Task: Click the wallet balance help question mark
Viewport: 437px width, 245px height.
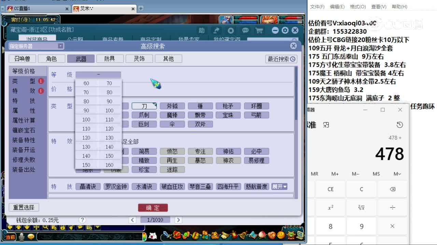Action: (x=82, y=220)
